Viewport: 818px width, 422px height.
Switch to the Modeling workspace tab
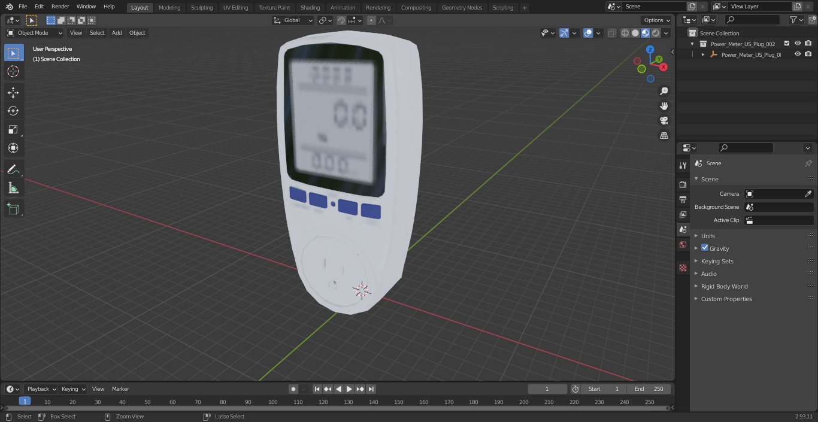click(x=169, y=7)
